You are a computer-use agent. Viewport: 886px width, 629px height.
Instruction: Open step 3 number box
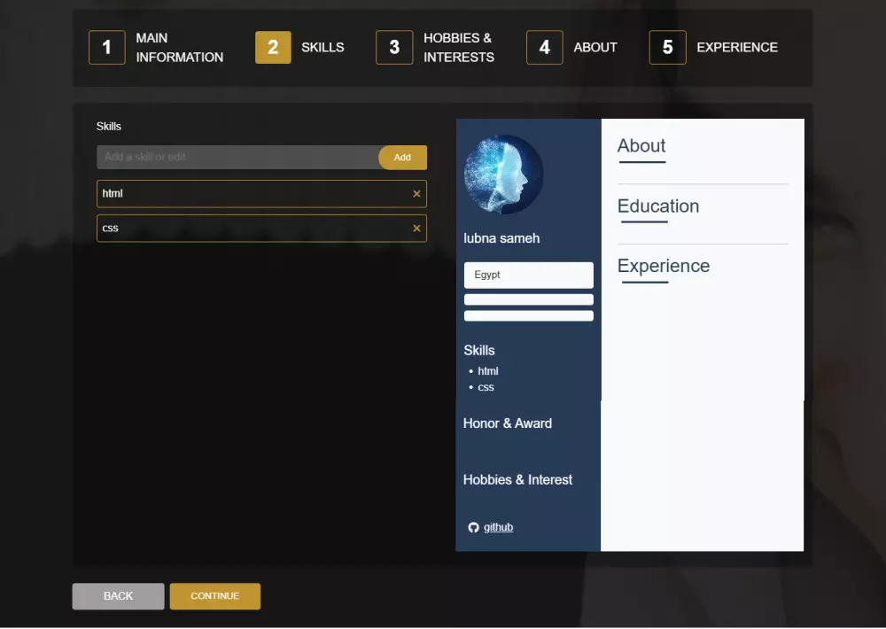pos(394,48)
